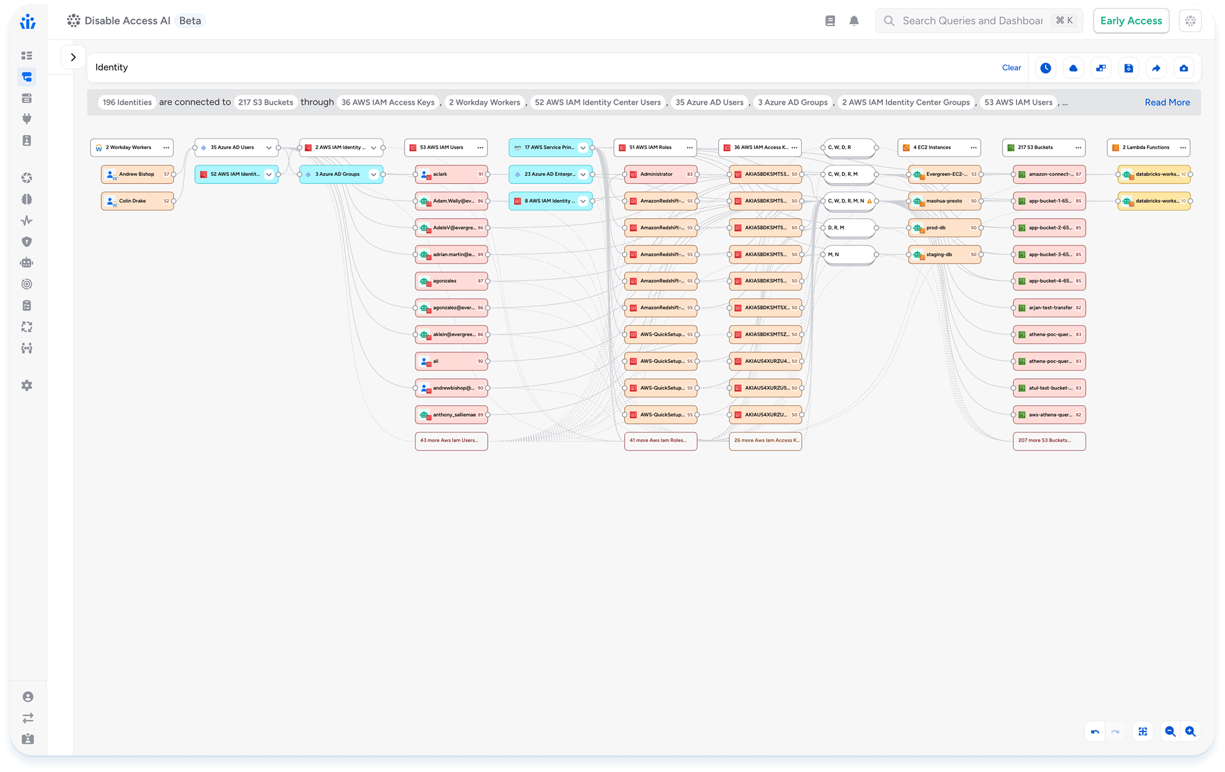The image size is (1225, 772).
Task: Expand the 17 AWS Service Principals node
Action: point(583,147)
